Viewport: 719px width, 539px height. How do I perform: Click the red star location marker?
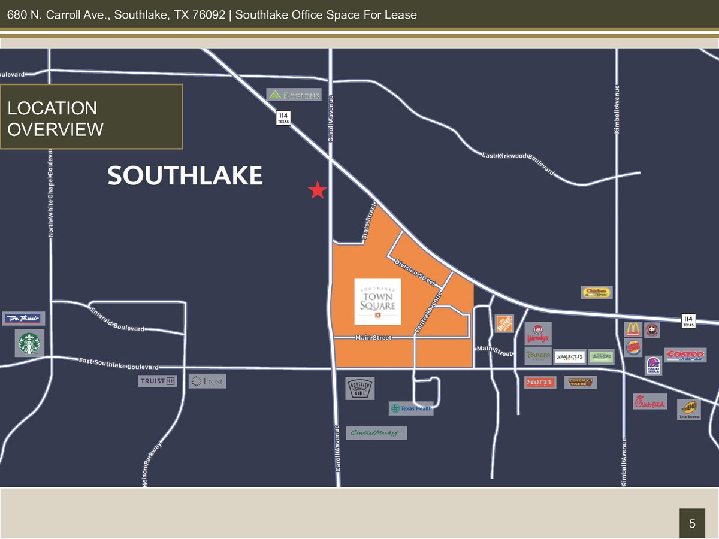pyautogui.click(x=317, y=191)
